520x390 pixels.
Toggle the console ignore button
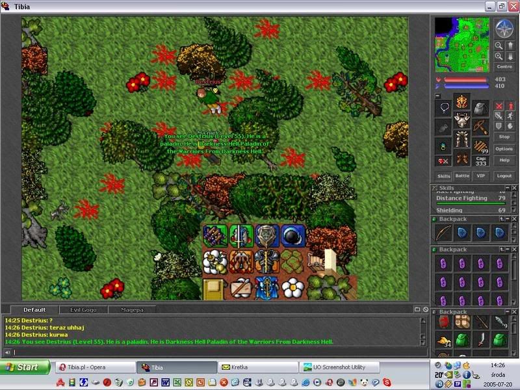[x=426, y=309]
